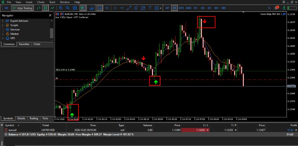Set timeframe to MN
The width and height of the screenshot is (298, 146).
(223, 8)
